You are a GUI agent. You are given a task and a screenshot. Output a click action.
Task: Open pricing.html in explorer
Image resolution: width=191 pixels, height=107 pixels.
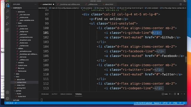21,88
